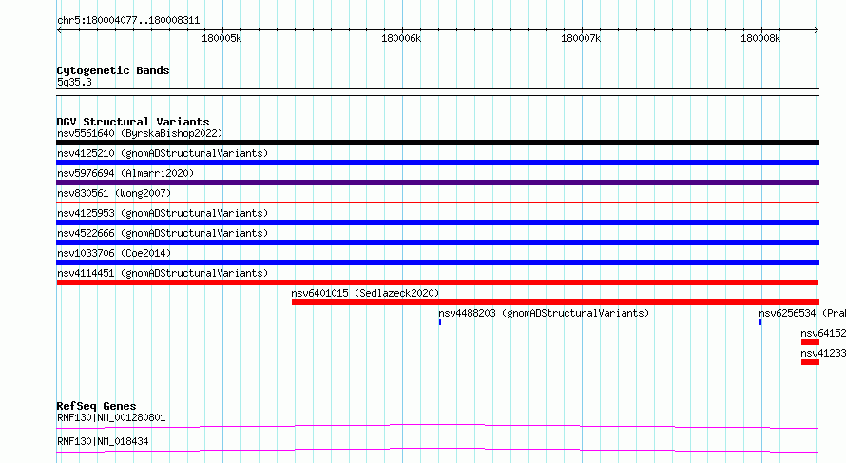
Task: Select the blue nsv4522666 variant bar
Action: coord(437,242)
